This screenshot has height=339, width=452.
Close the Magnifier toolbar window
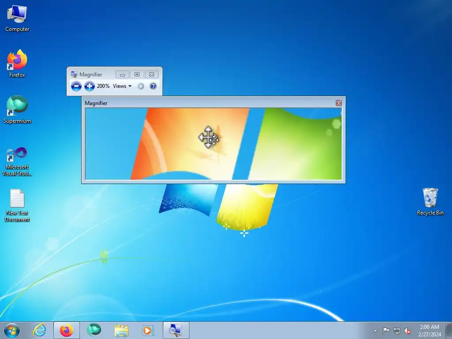(x=152, y=74)
